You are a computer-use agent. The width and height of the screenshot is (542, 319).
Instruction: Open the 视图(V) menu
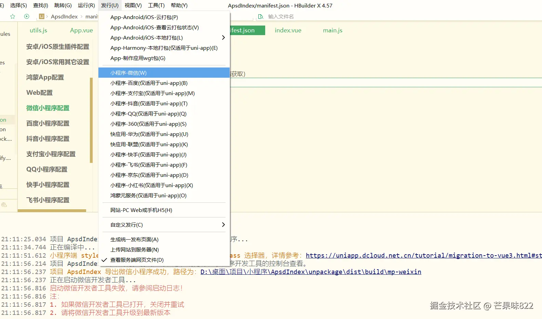tap(133, 5)
